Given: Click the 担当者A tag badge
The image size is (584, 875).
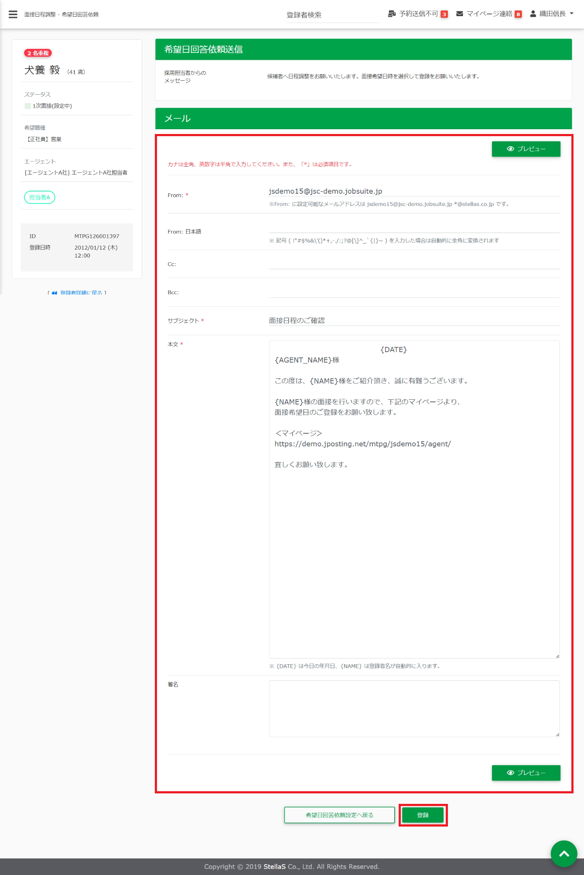Looking at the screenshot, I should (x=40, y=197).
